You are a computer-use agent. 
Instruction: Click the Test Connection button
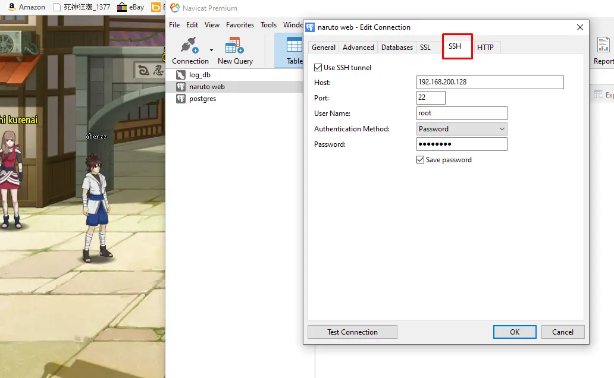352,332
